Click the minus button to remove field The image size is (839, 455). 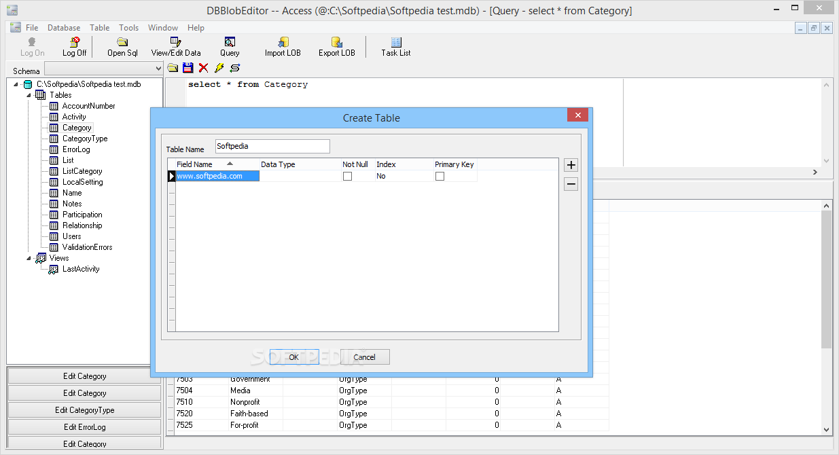571,184
